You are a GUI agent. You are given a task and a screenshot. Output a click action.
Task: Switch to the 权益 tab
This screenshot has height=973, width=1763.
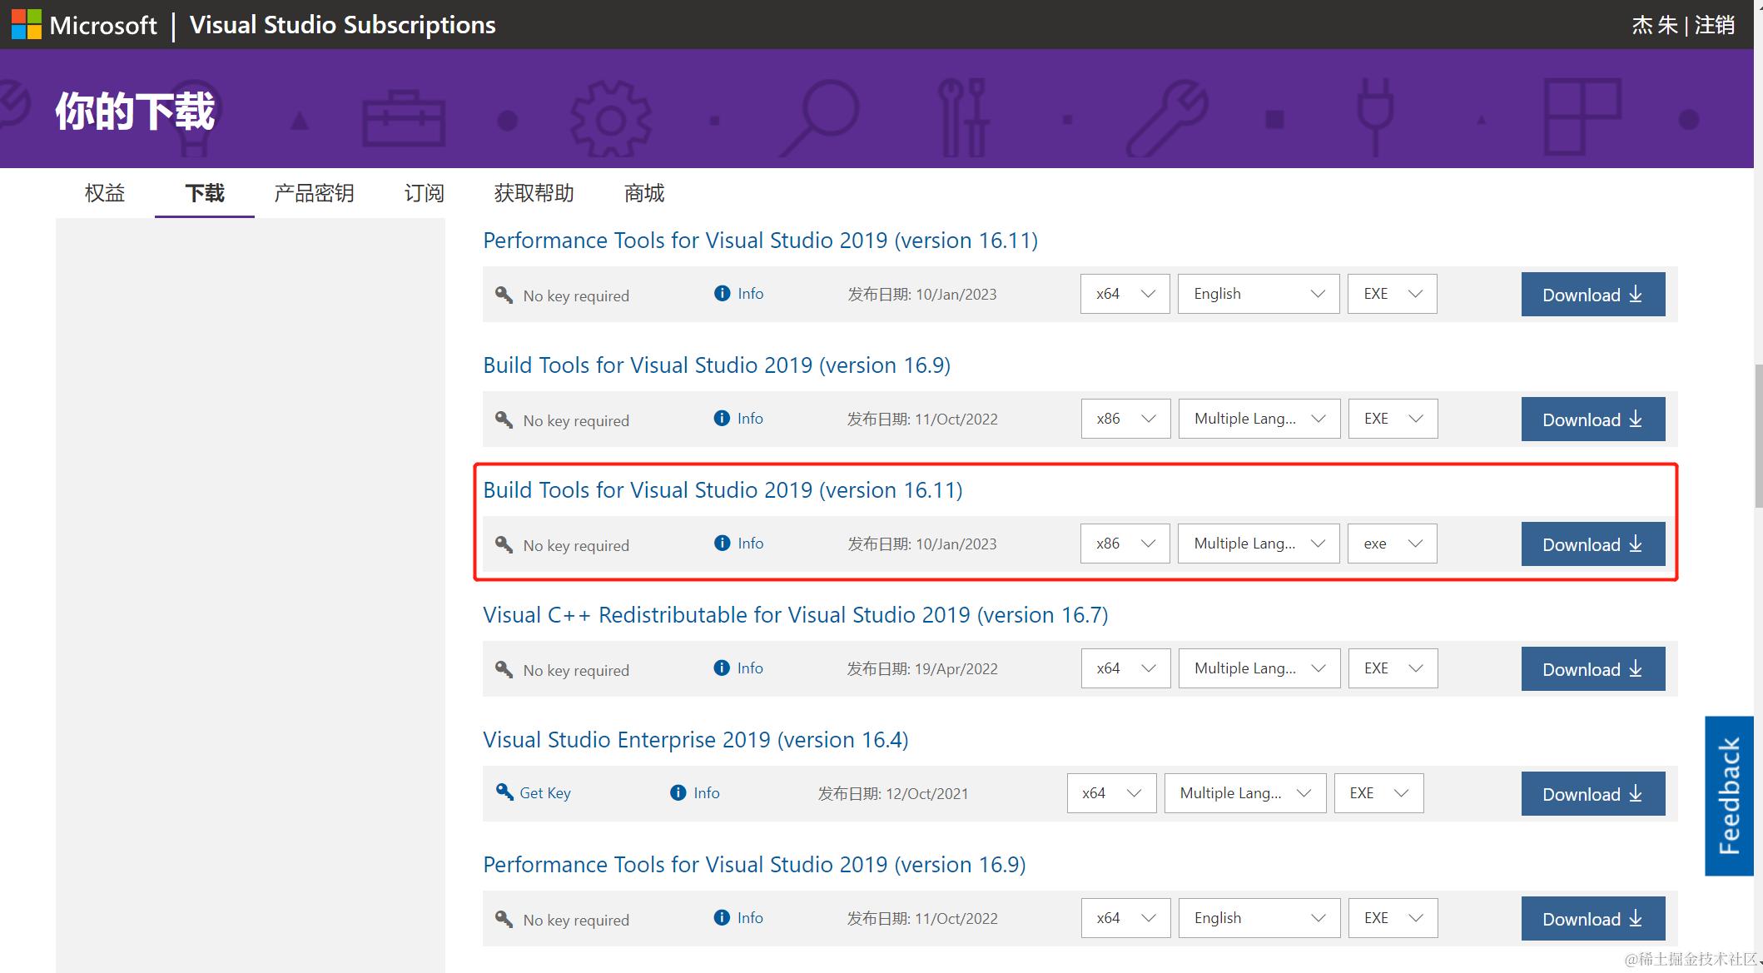[105, 193]
